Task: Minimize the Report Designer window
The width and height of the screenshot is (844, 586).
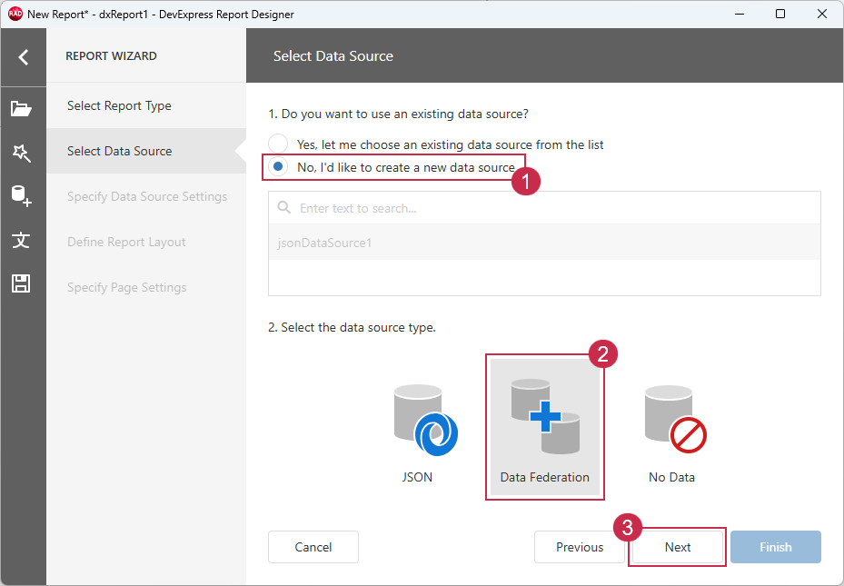Action: coord(740,14)
